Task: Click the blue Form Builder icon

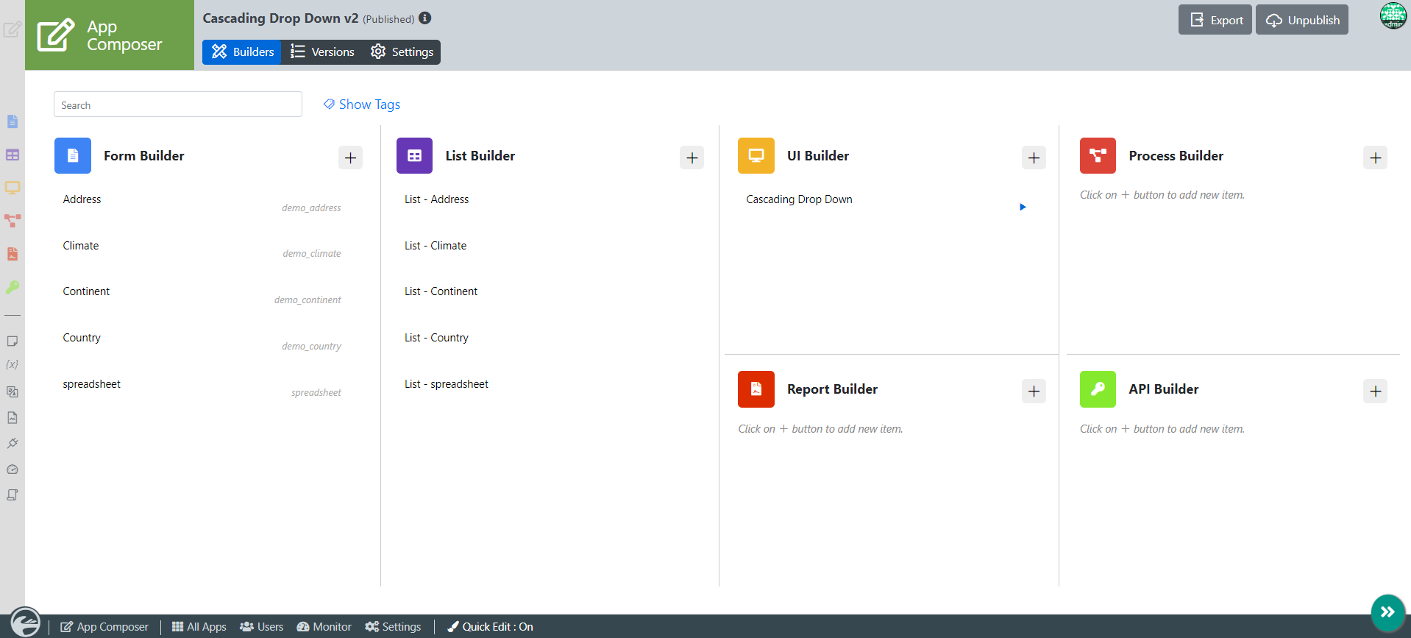Action: tap(72, 156)
